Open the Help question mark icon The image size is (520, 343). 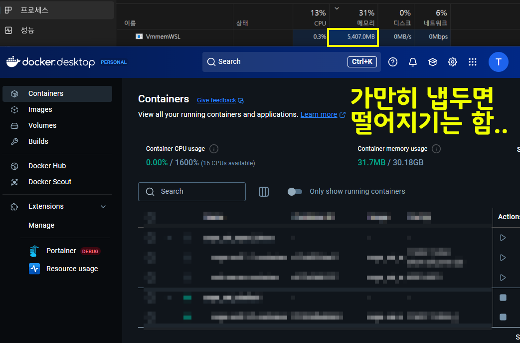click(393, 62)
